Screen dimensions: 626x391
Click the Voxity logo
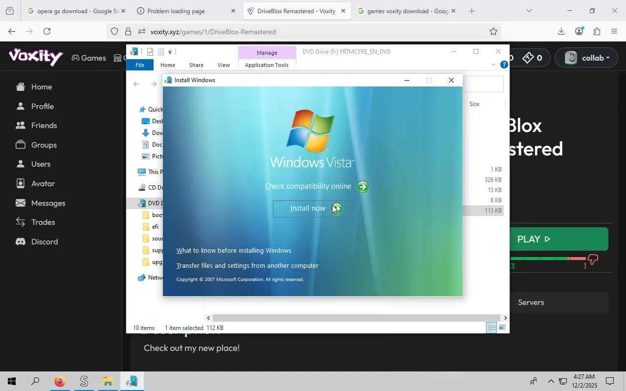click(x=36, y=57)
